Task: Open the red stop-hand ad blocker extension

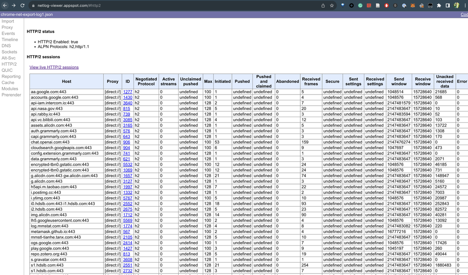Action: 386,5
